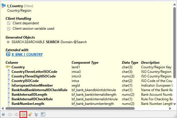Click column icon beside BankInternalIDLength

coord(9,94)
